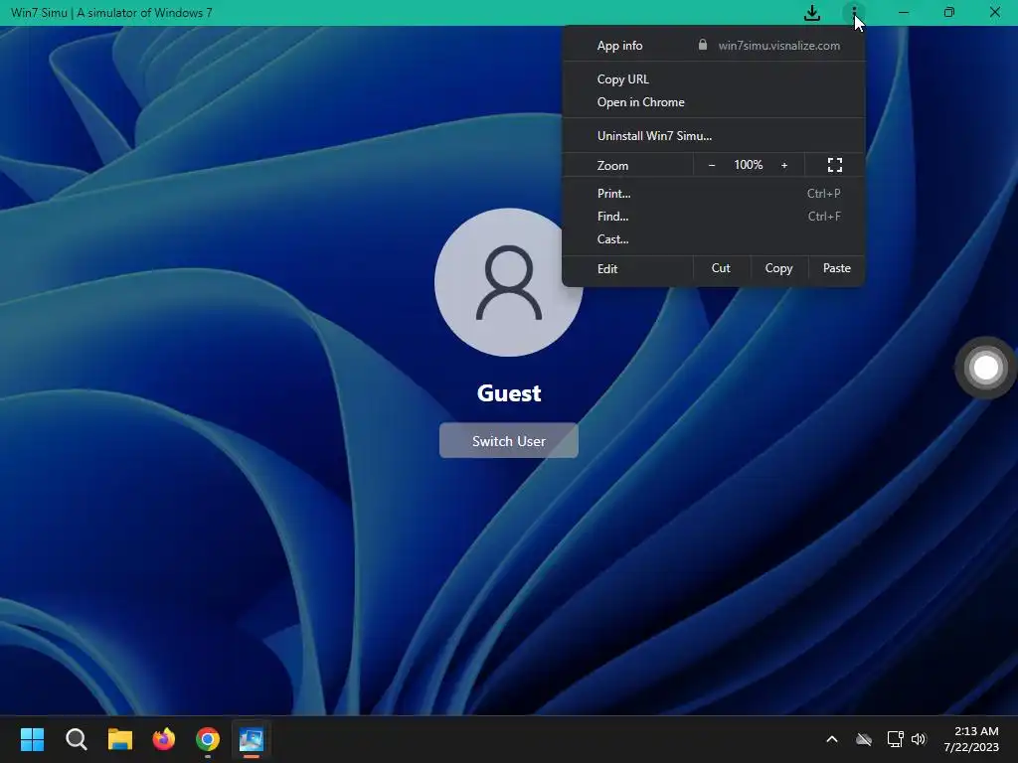Launch File Explorer from the taskbar

120,739
